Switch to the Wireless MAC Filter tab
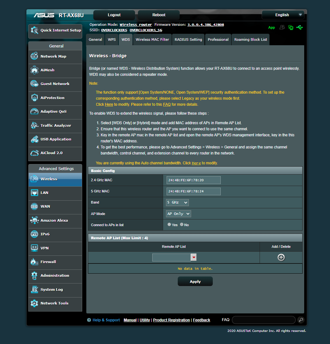 pos(152,39)
